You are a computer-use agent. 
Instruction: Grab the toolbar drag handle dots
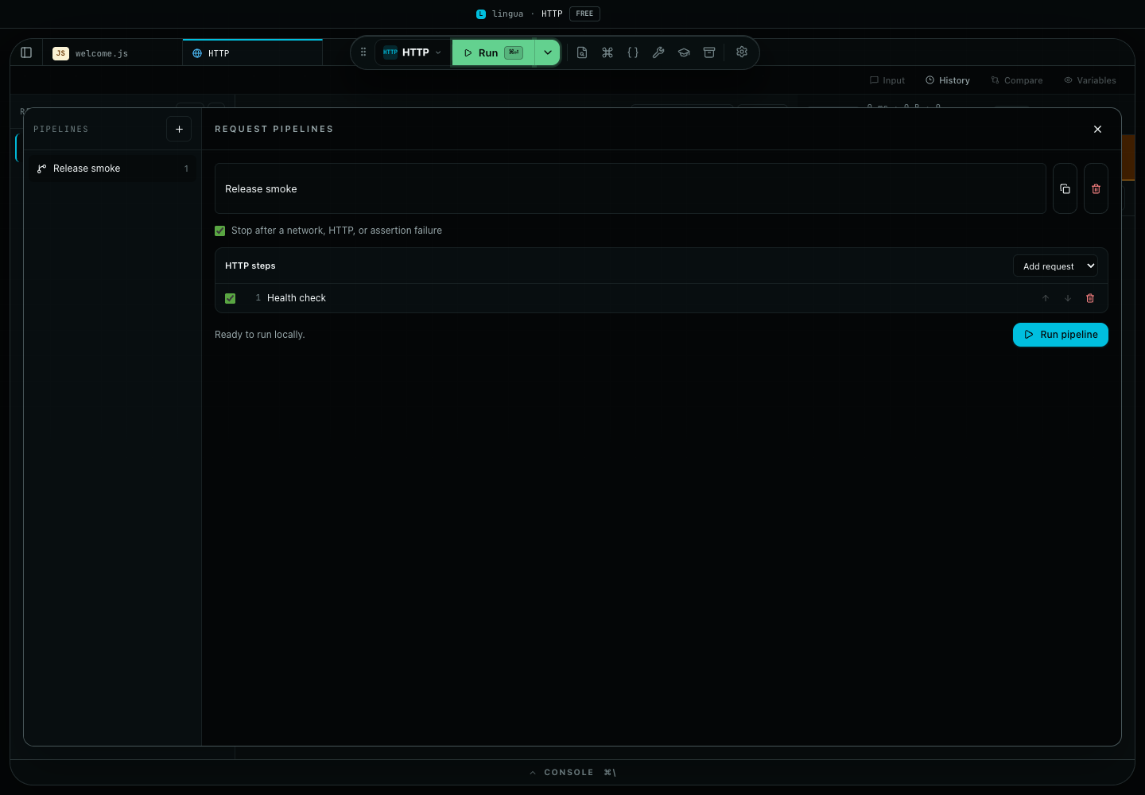pyautogui.click(x=363, y=52)
